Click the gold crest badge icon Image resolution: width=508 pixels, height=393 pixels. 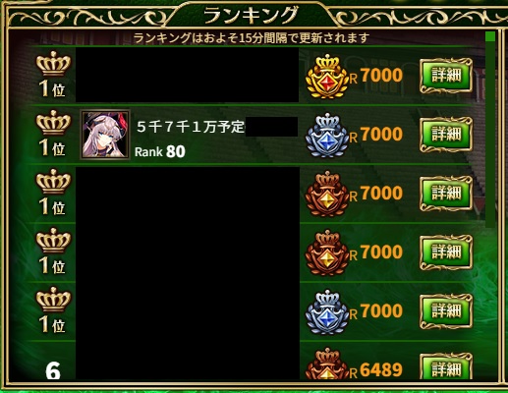(x=326, y=76)
